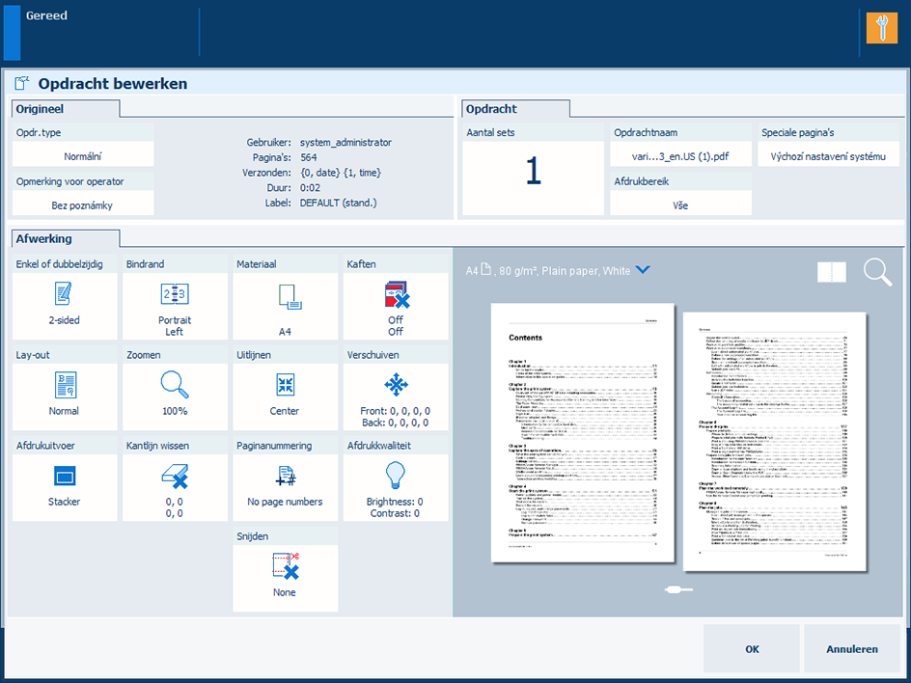
Task: Open the Afdrukbereik Vše selector
Action: [680, 205]
